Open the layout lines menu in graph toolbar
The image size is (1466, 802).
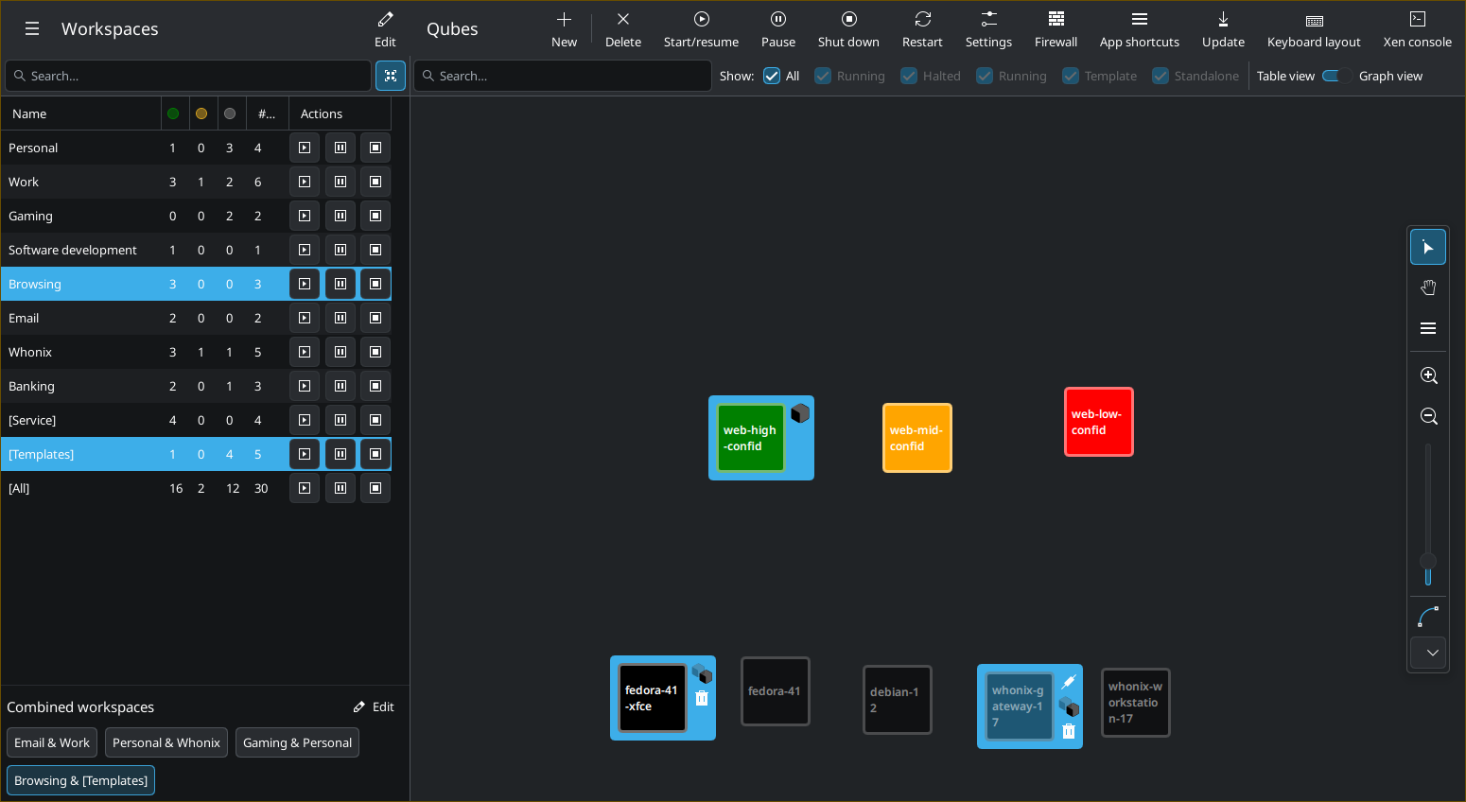pyautogui.click(x=1428, y=328)
